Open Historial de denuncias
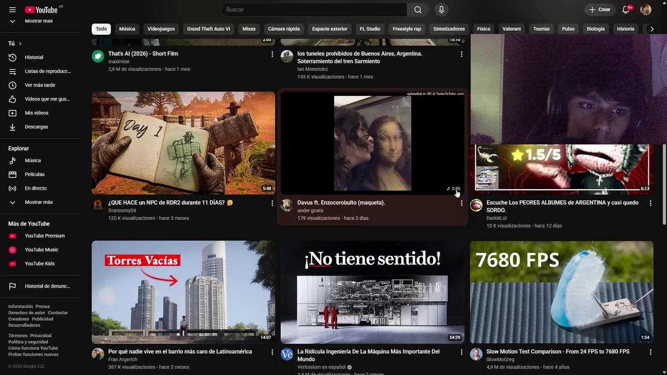Image resolution: width=667 pixels, height=375 pixels. coord(40,286)
